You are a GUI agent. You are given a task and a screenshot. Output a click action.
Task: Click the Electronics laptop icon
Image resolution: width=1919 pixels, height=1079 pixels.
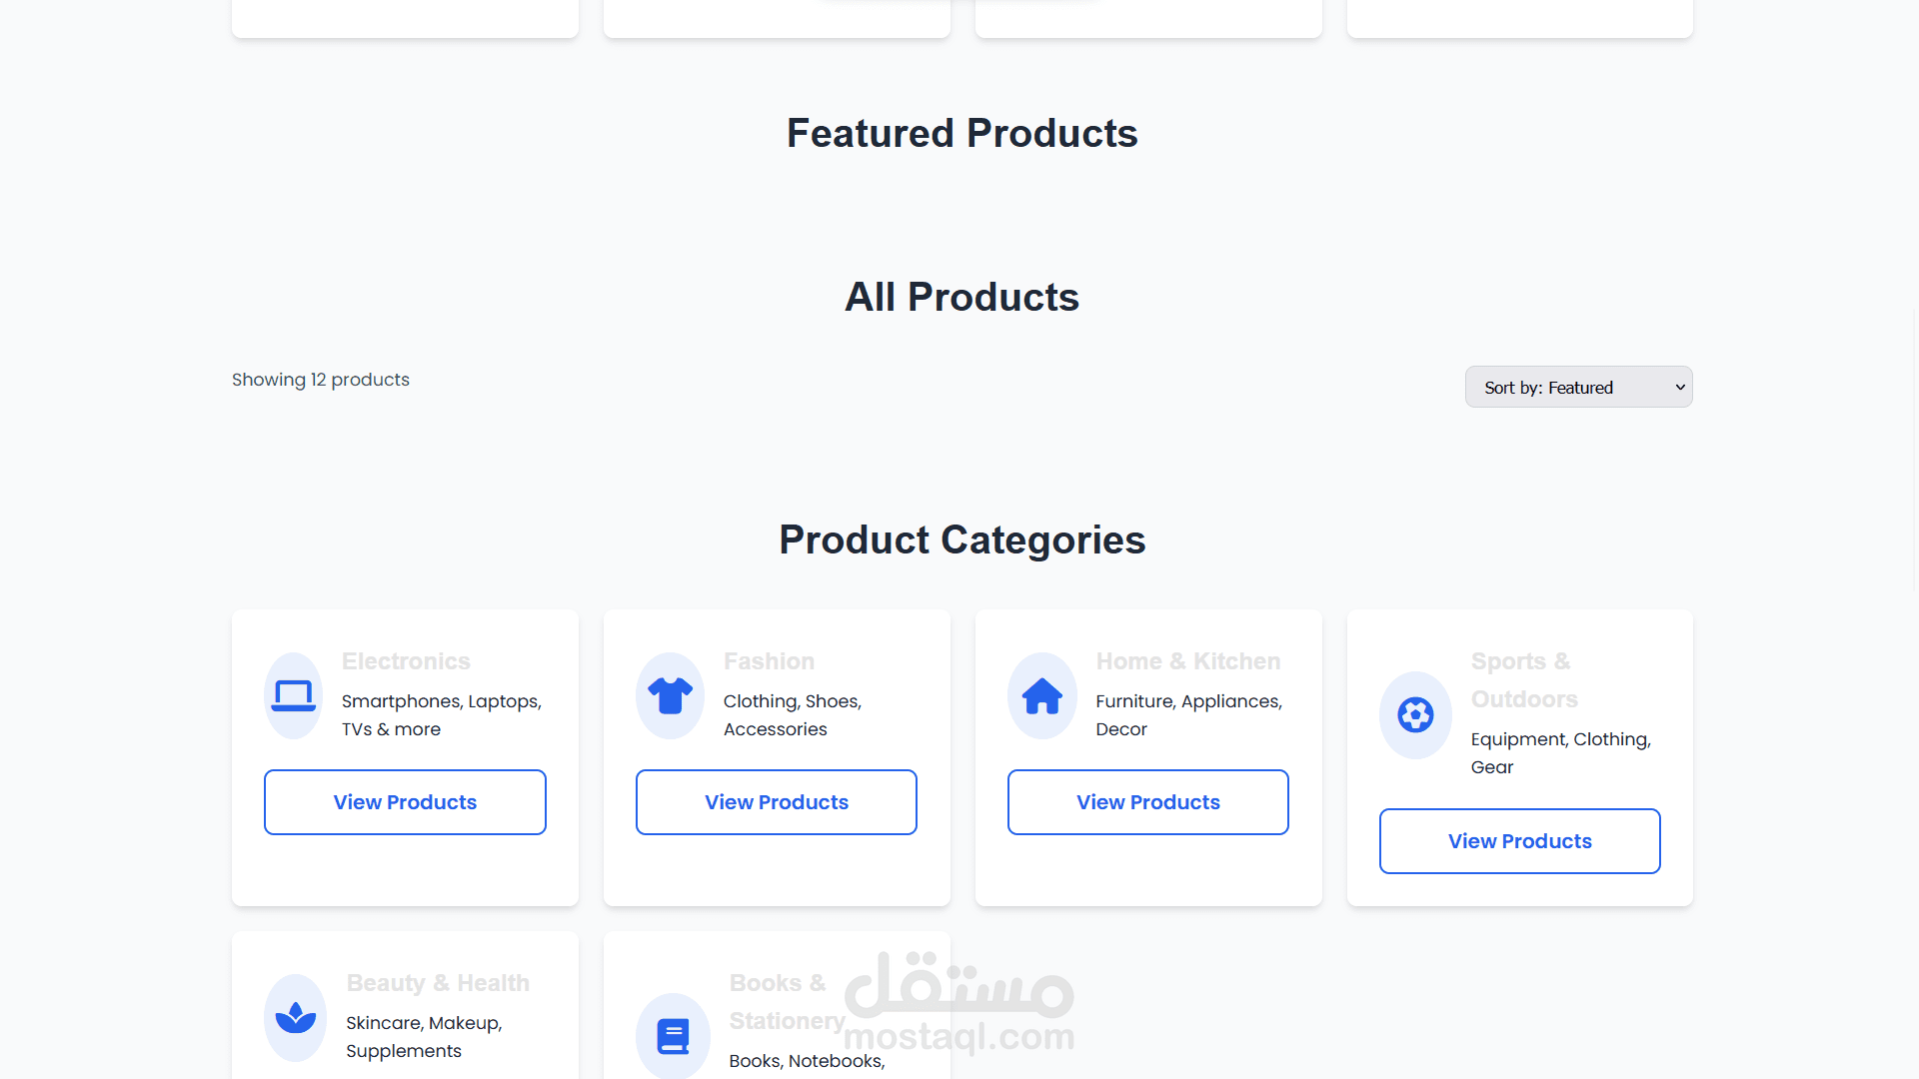point(294,695)
